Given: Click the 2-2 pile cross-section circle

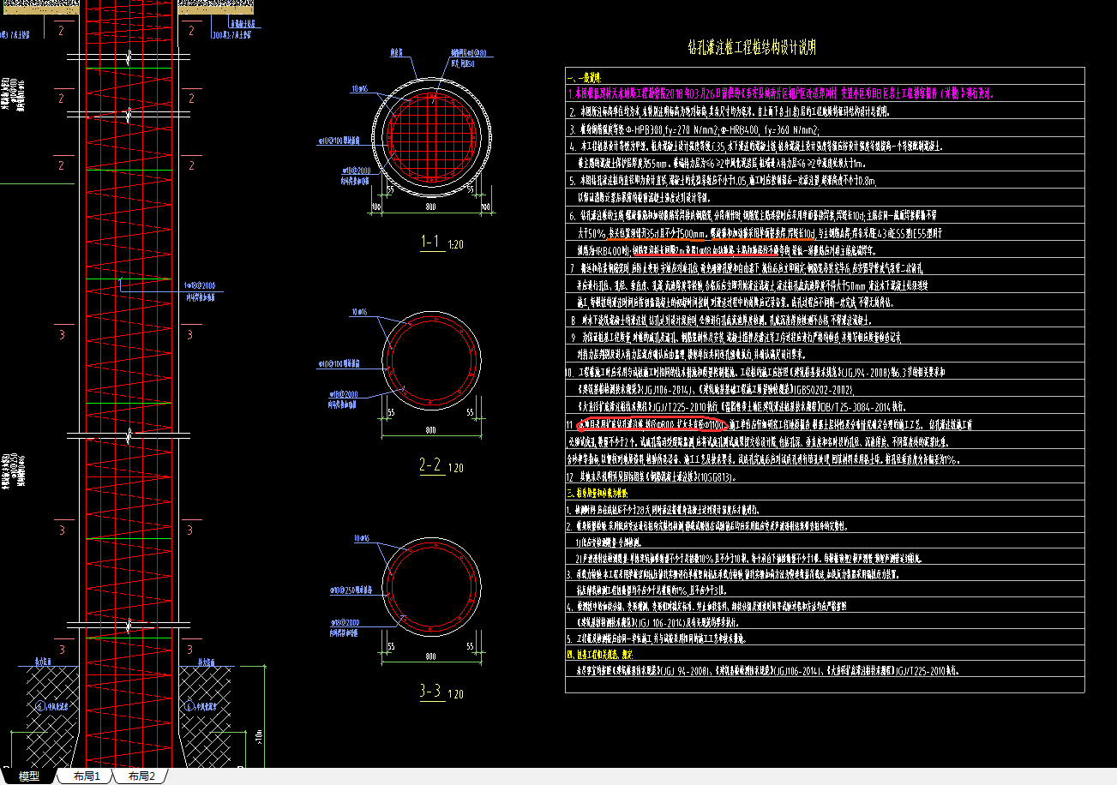Looking at the screenshot, I should coord(430,363).
